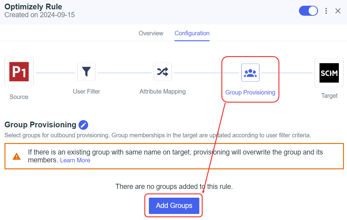Click 'There are no groups added' message
This screenshot has height=220, width=347.
pyautogui.click(x=174, y=187)
